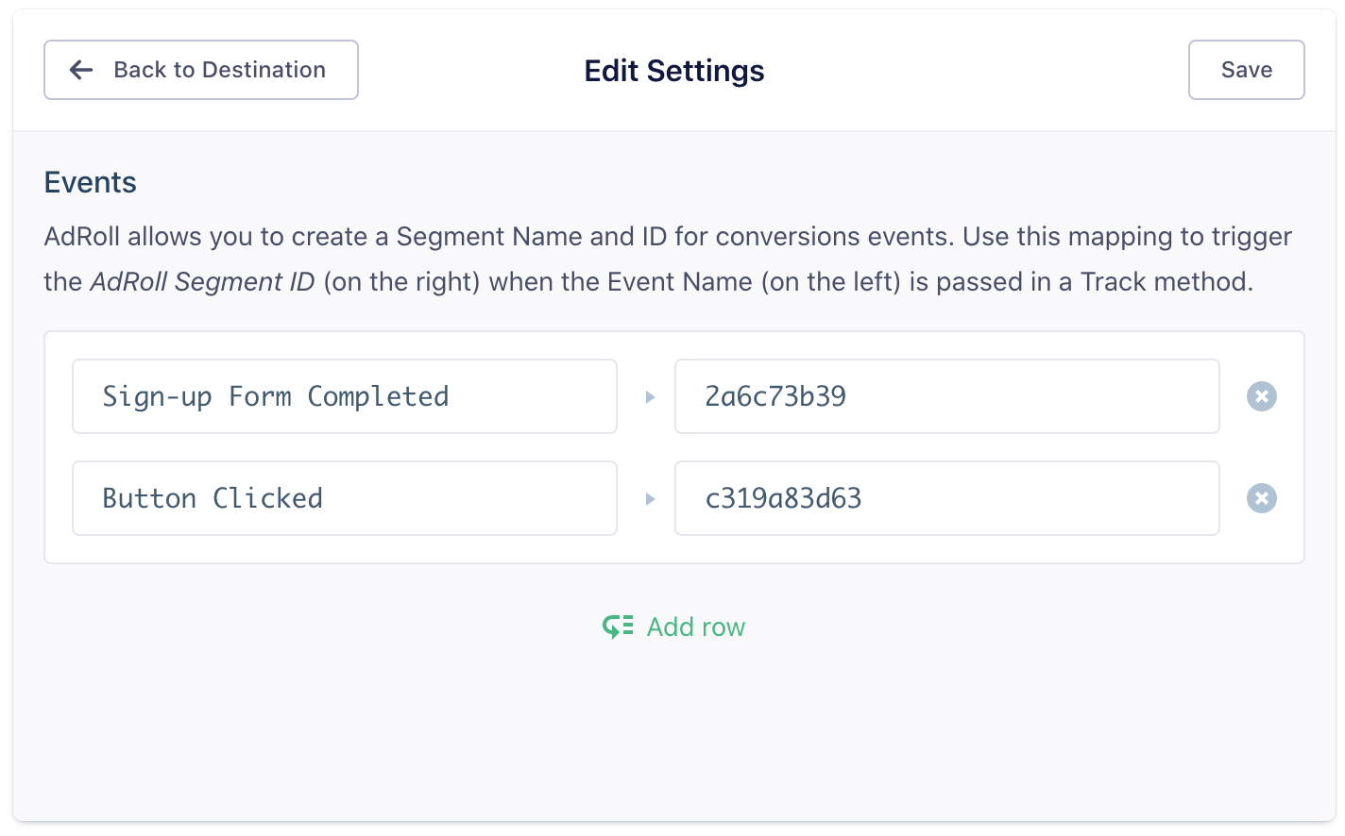Delete the Sign-up Form Completed mapping row
Viewport: 1345px width, 836px height.
(1261, 396)
